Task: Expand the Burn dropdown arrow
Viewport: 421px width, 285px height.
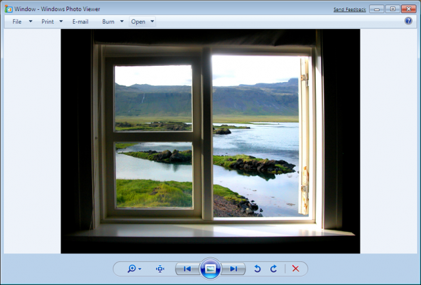Action: pos(122,21)
